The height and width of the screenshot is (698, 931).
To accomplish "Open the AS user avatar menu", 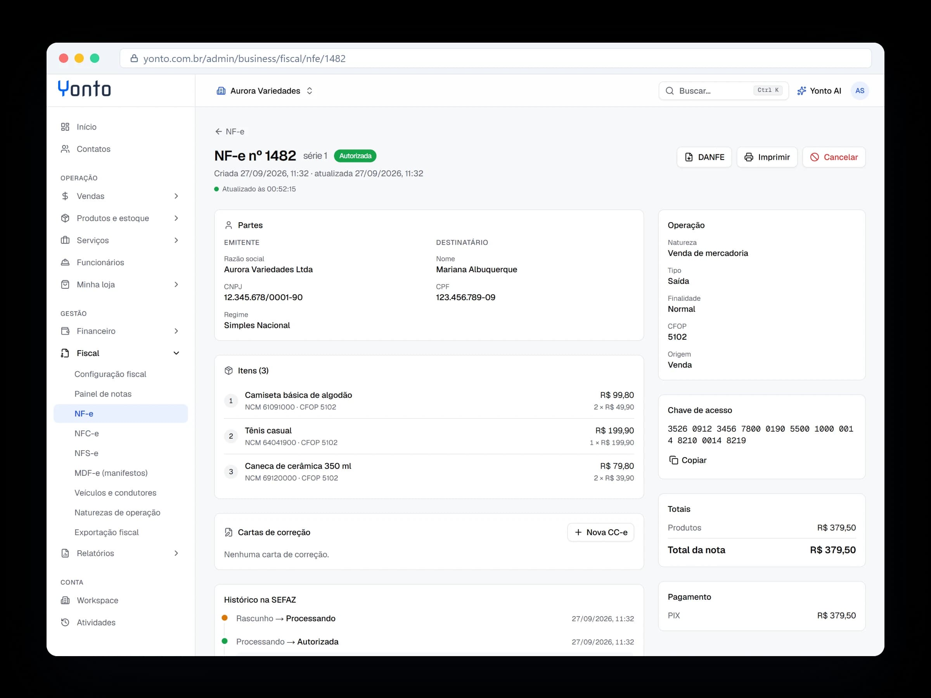I will [860, 91].
